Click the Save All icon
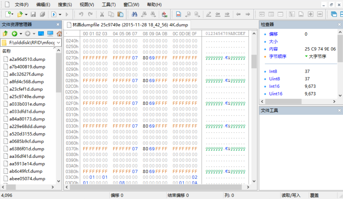343x199 pixels. [x=42, y=14]
